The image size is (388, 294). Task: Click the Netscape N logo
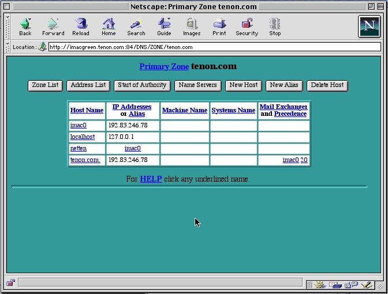[369, 27]
